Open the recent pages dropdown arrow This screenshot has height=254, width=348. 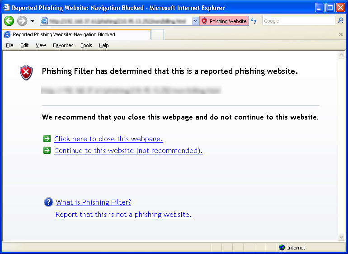pos(33,21)
